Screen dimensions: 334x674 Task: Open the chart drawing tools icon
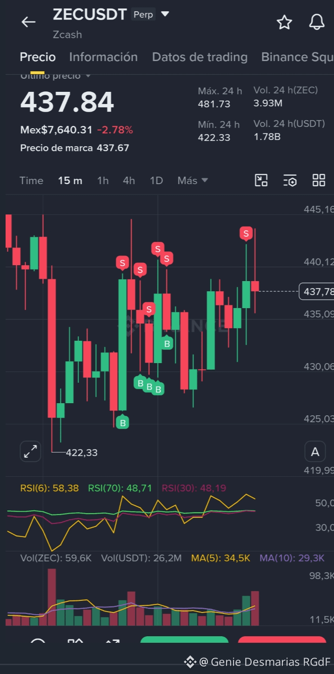click(x=261, y=180)
